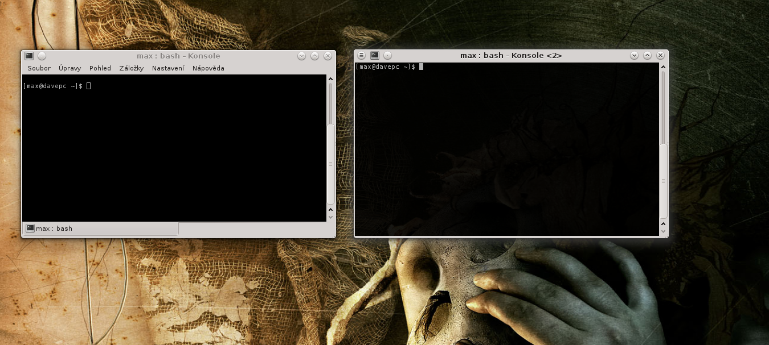769x345 pixels.
Task: Close the first Konsole window
Action: point(328,56)
